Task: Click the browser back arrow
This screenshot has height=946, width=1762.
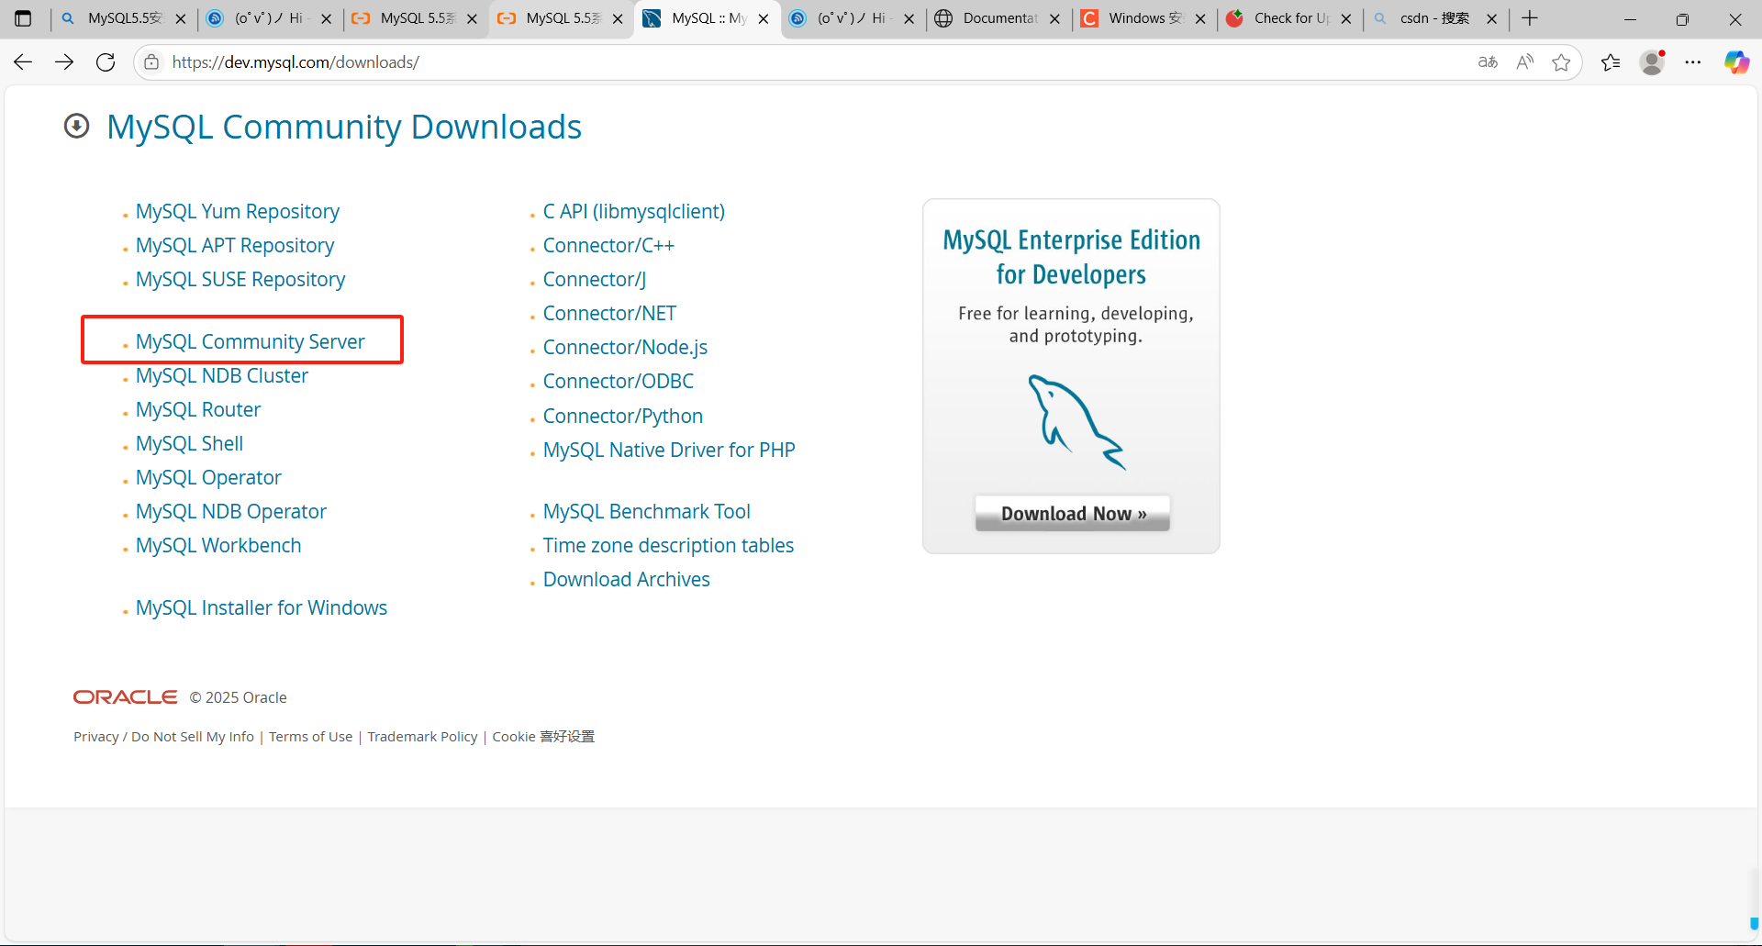Action: 23,62
